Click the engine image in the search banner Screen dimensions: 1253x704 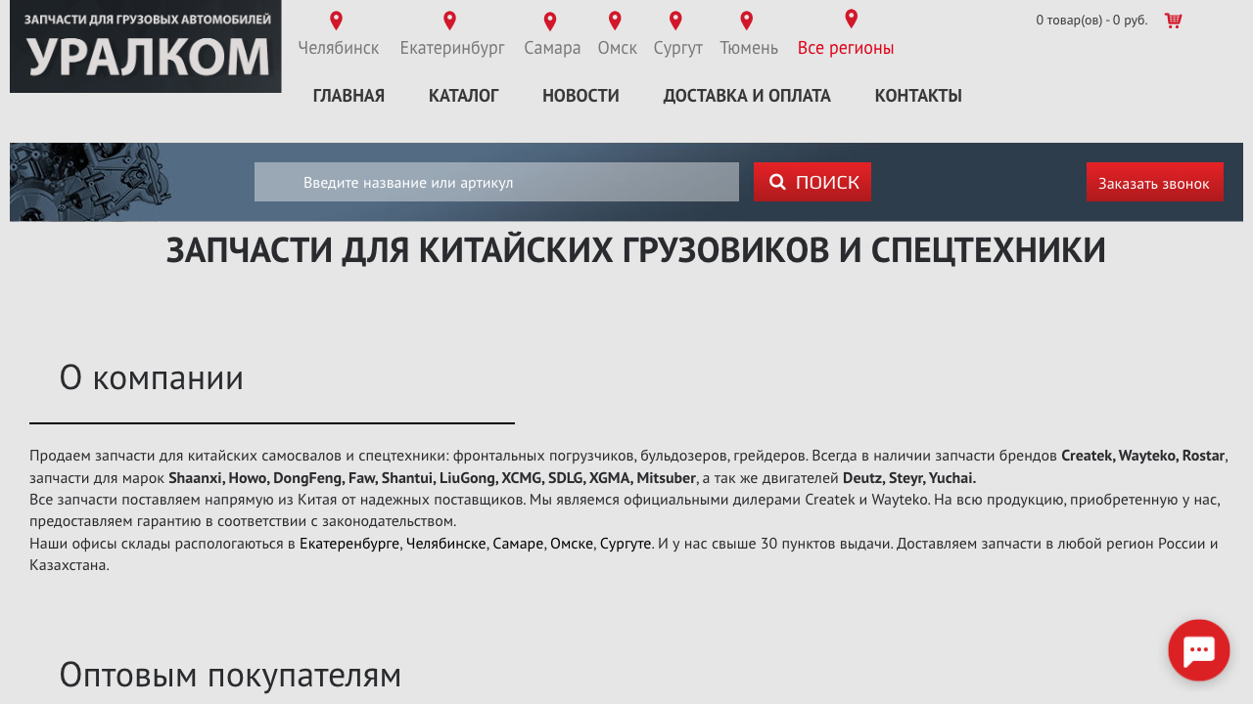[x=93, y=182]
